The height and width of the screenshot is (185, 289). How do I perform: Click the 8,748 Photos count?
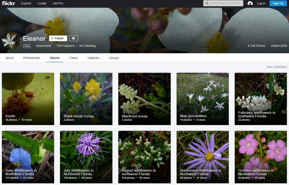256,46
